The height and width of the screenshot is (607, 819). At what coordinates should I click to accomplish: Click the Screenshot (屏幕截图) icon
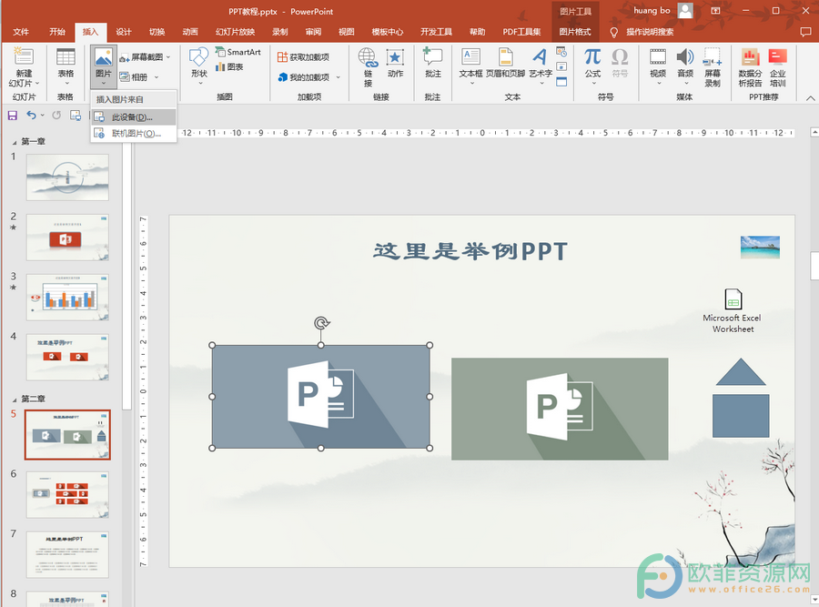pos(125,57)
